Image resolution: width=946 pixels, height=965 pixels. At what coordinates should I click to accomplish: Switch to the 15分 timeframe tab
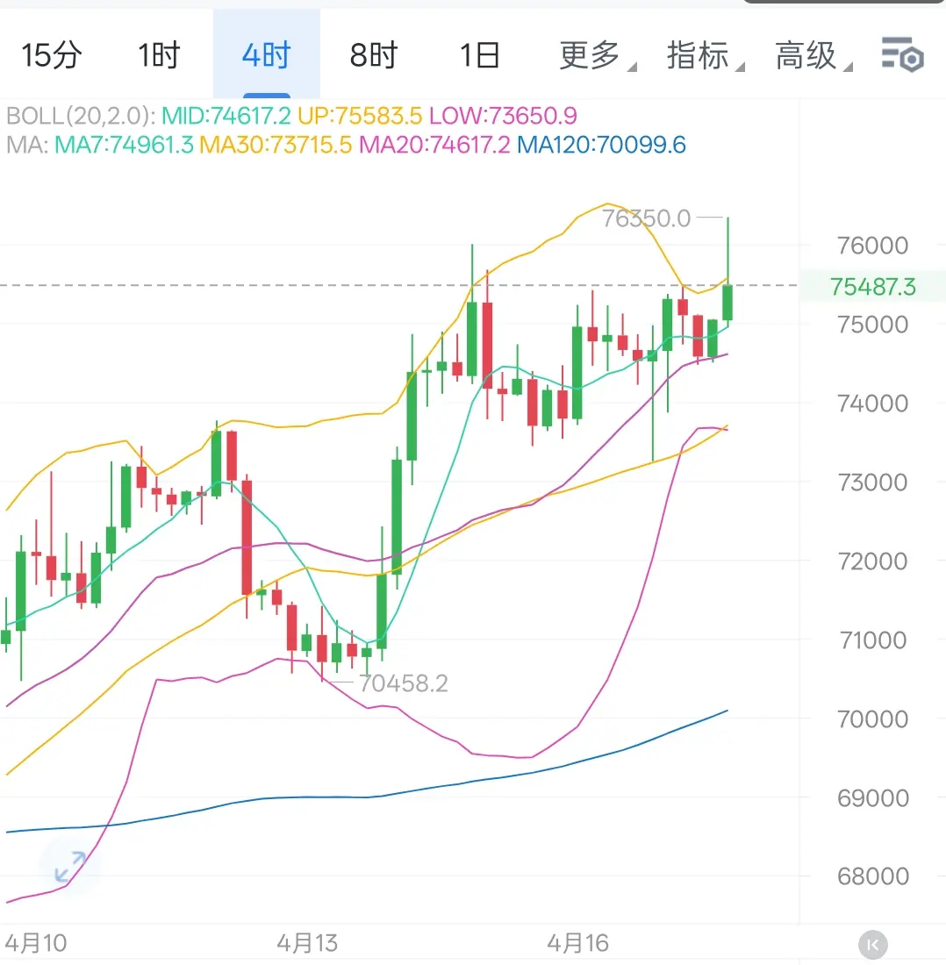tap(52, 55)
